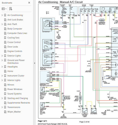This screenshot has height=125, width=118.
Task: Click the Ground and Power Distribution icon
Action: [5, 60]
